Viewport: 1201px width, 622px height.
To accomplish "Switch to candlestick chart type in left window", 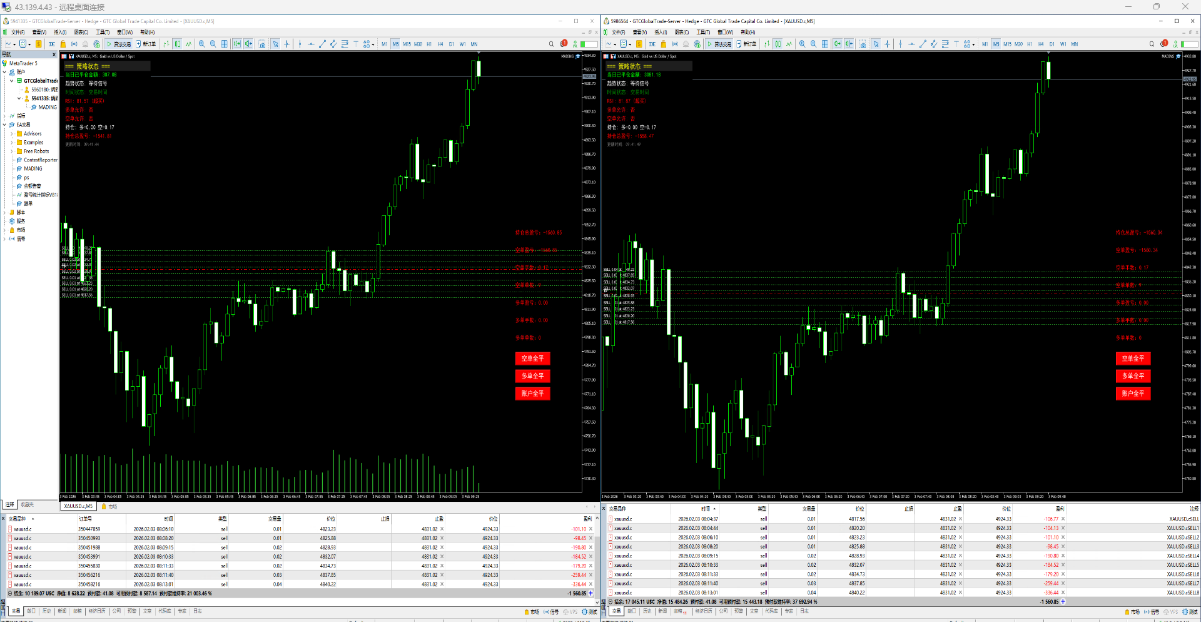I will 177,44.
